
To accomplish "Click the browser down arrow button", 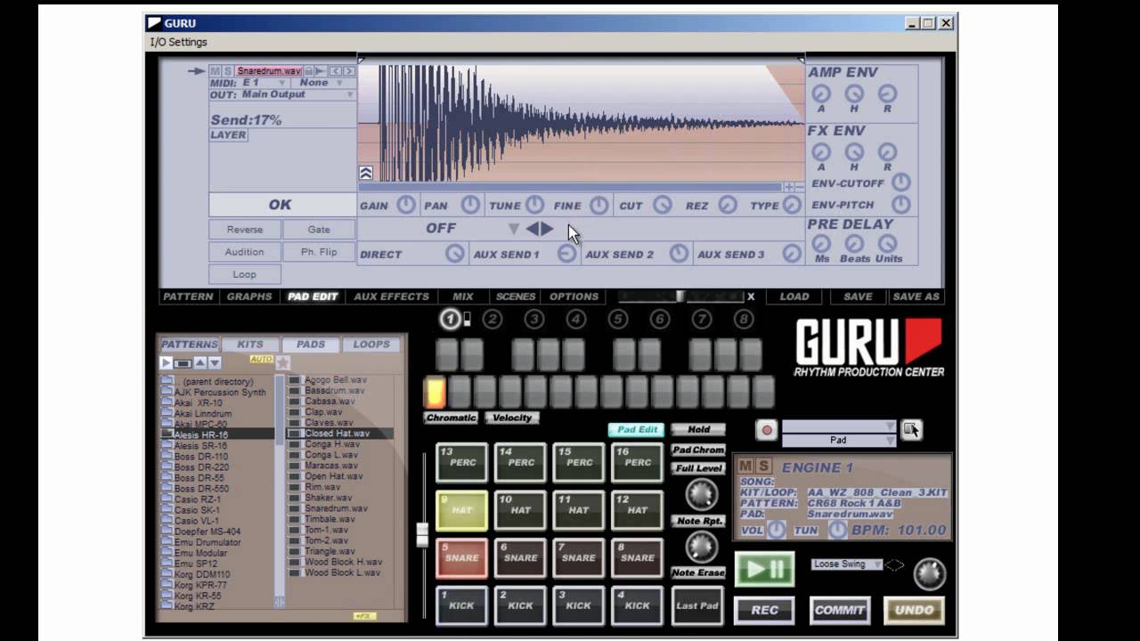I will (214, 362).
